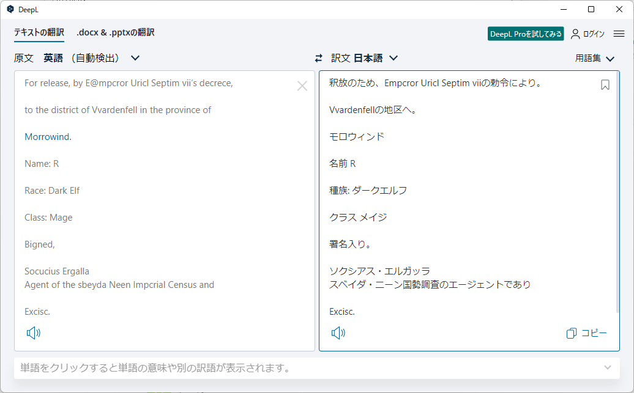Click the DeepL Proを試してみる button
Screen dimensions: 634x393
pos(525,34)
